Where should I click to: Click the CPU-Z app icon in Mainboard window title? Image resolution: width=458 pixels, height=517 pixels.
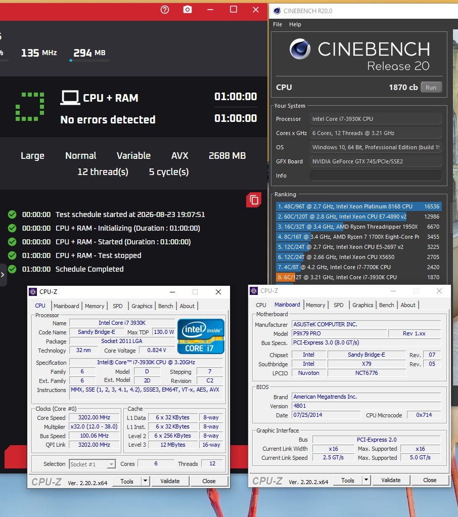(x=254, y=291)
